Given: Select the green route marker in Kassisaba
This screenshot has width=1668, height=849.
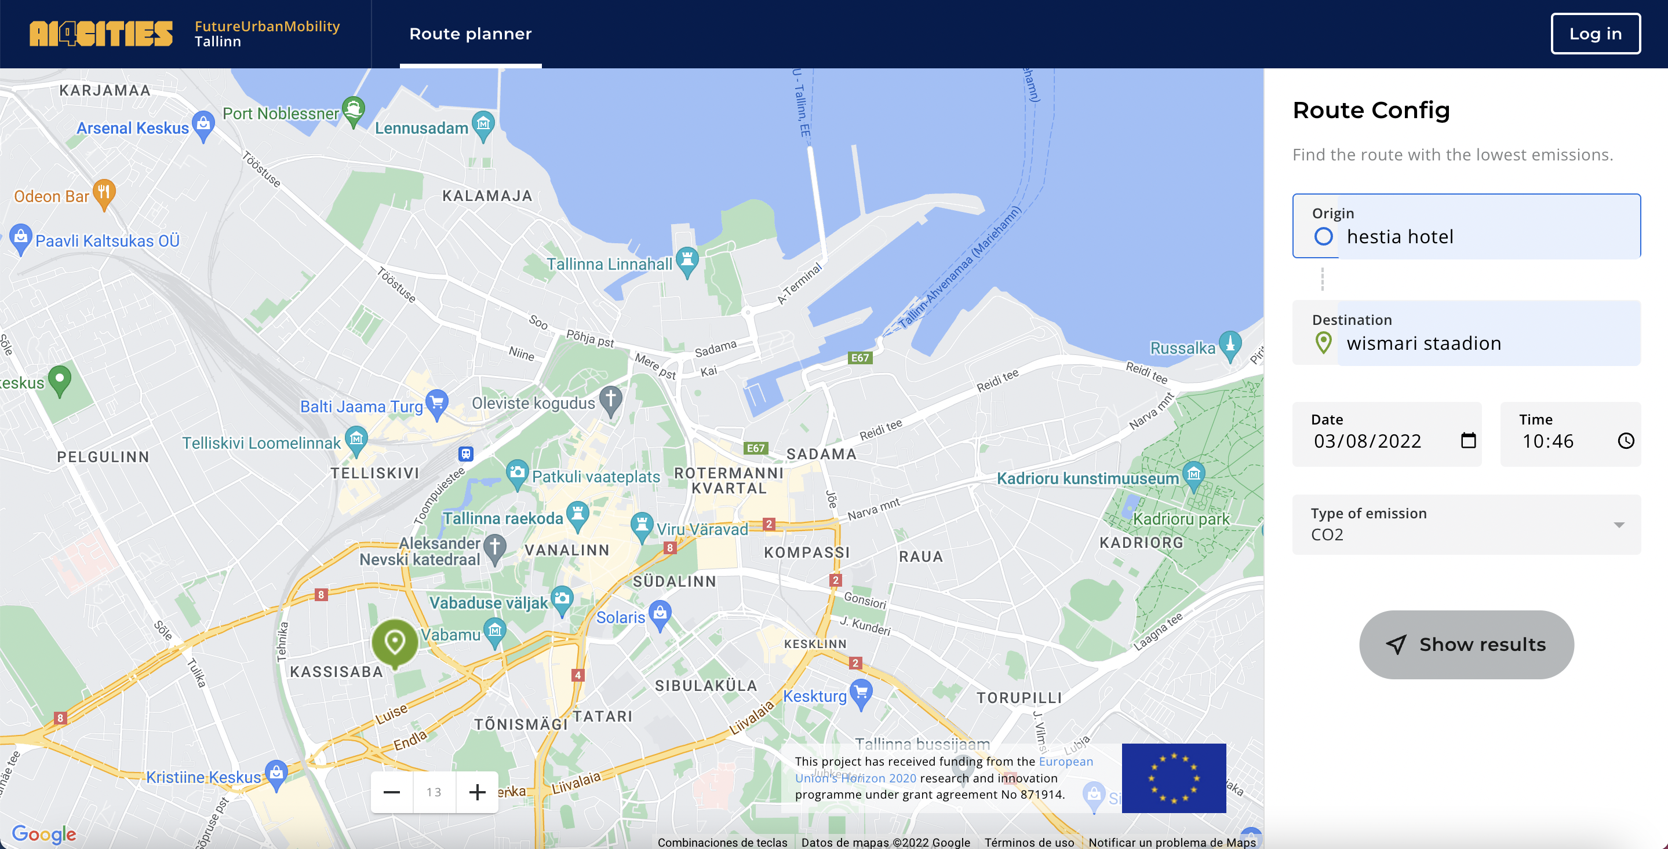Looking at the screenshot, I should coord(394,641).
